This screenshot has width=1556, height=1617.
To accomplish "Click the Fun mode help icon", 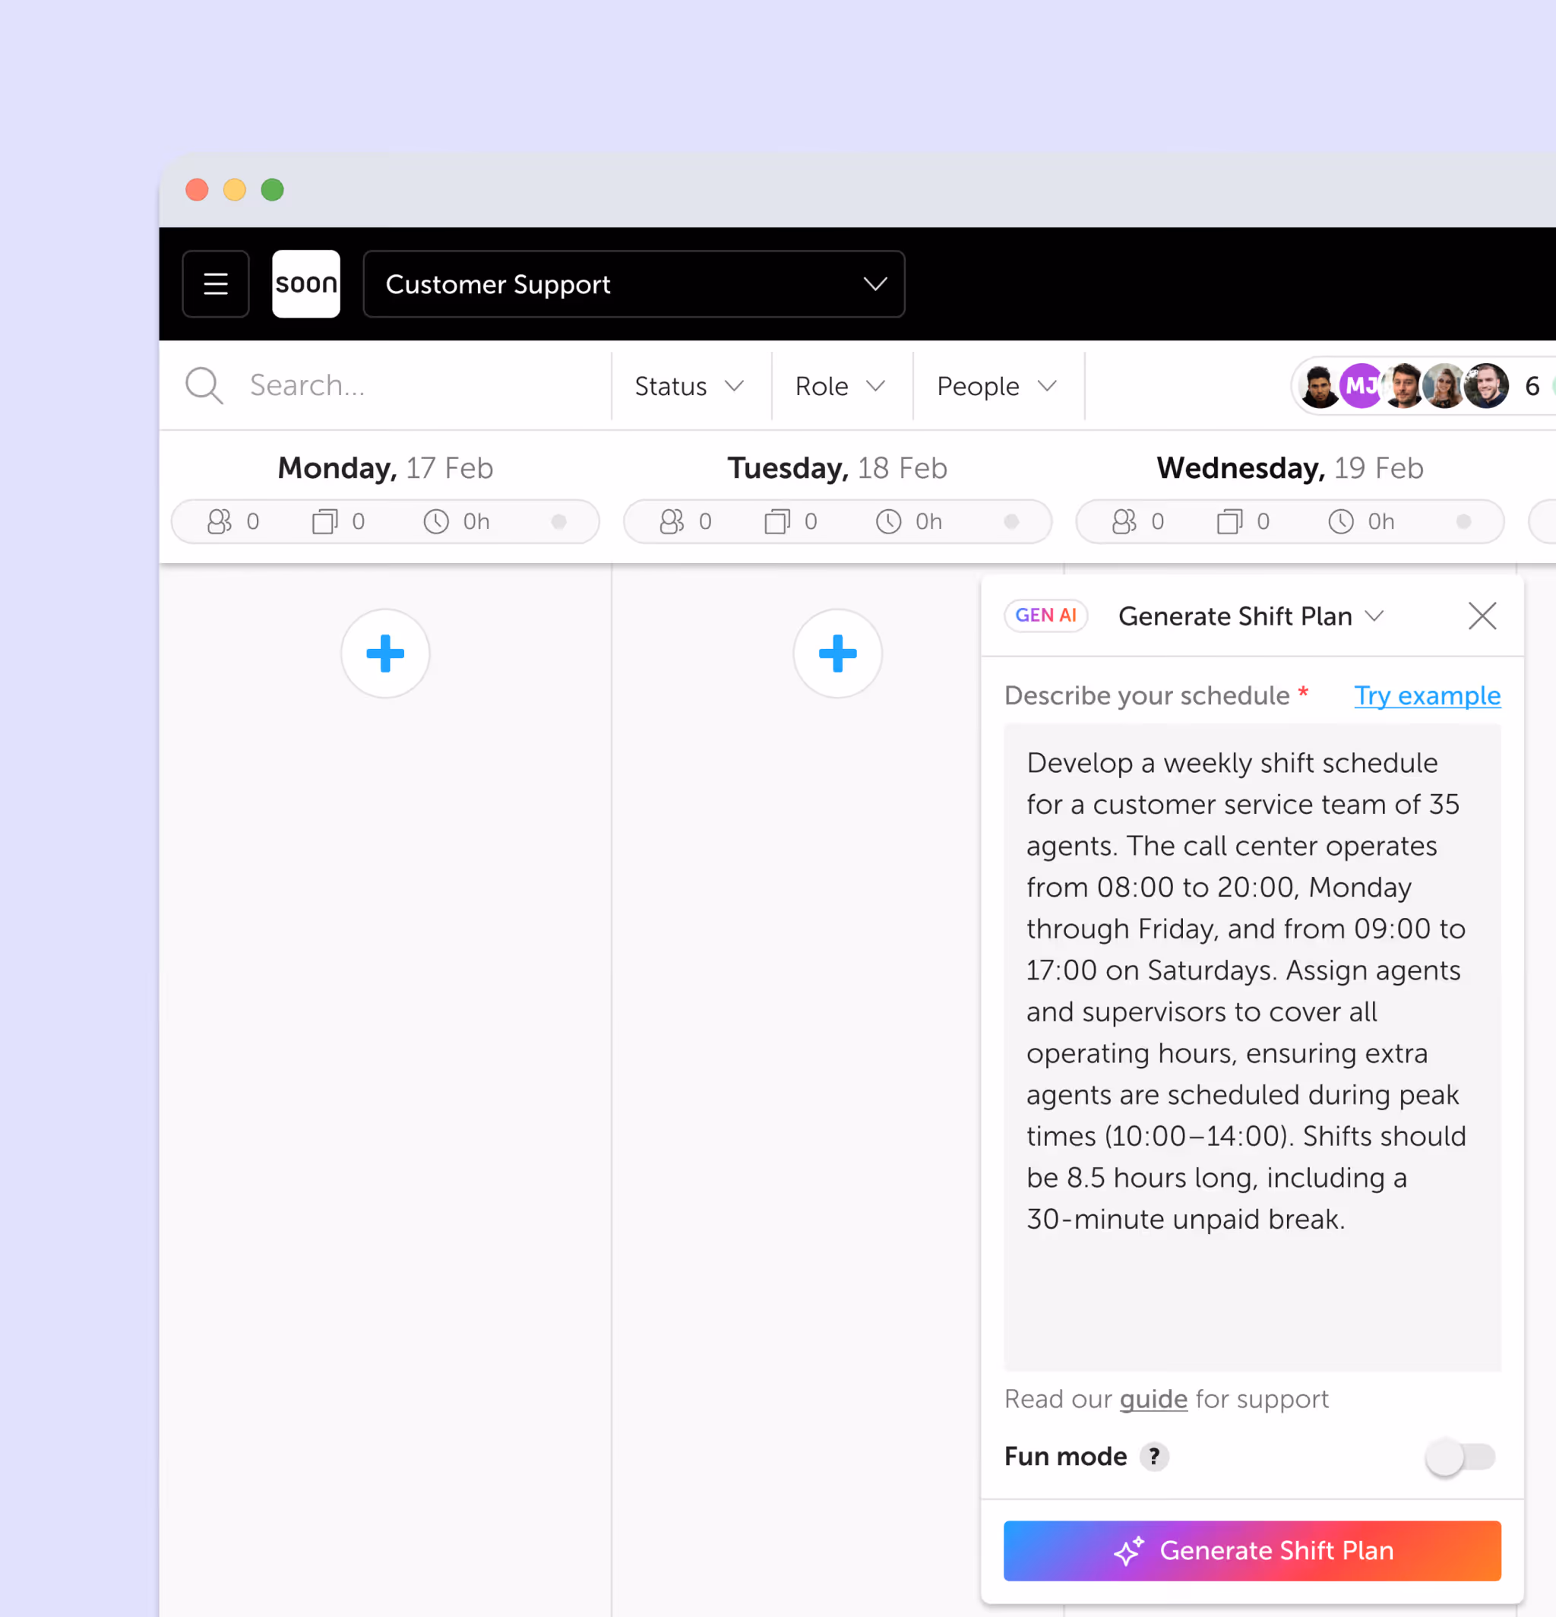I will coord(1153,1457).
